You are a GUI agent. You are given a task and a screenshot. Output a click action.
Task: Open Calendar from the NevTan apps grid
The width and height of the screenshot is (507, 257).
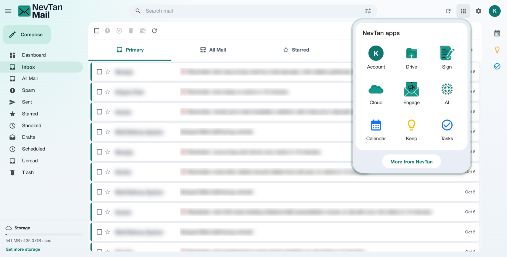(x=376, y=130)
